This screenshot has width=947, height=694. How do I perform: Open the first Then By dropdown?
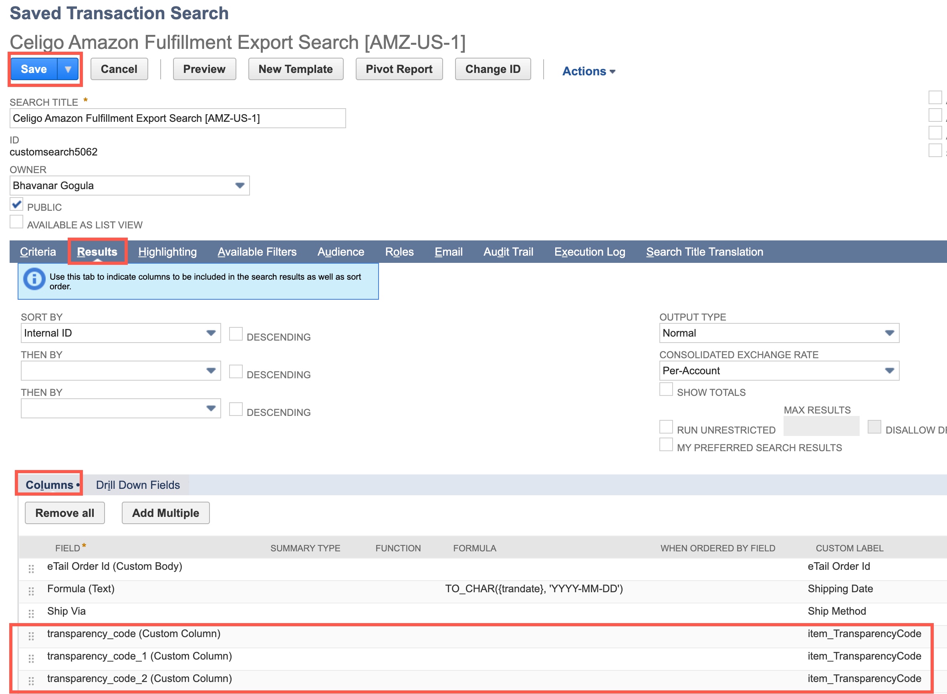pyautogui.click(x=121, y=371)
